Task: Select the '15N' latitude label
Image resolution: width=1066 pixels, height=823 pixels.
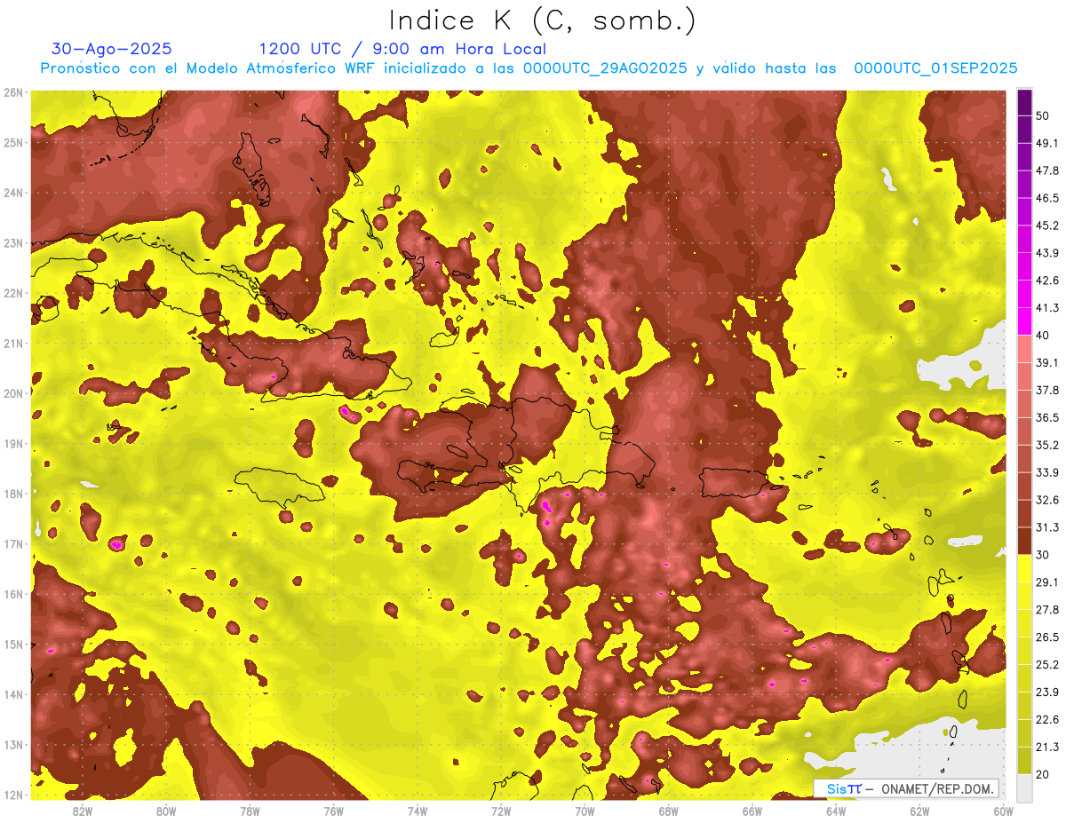Action: pyautogui.click(x=12, y=645)
